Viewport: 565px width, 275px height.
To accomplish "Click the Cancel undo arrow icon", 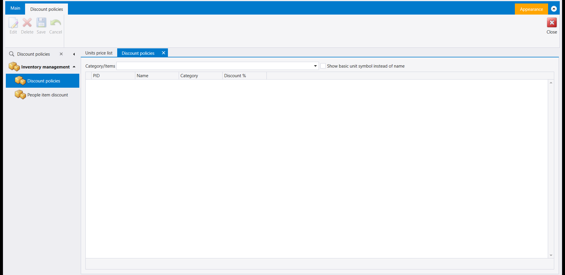I will tap(55, 23).
